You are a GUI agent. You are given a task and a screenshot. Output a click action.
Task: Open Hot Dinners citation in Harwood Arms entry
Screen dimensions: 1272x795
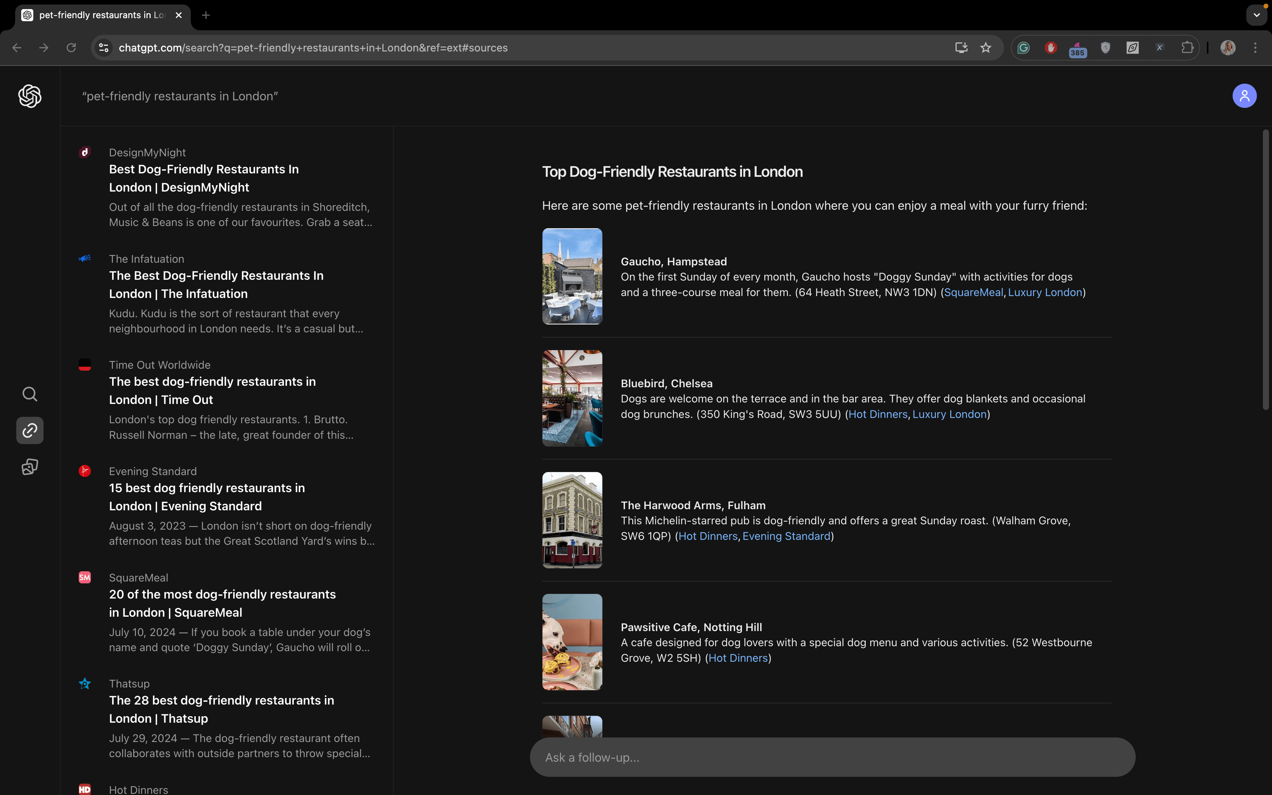pos(708,536)
